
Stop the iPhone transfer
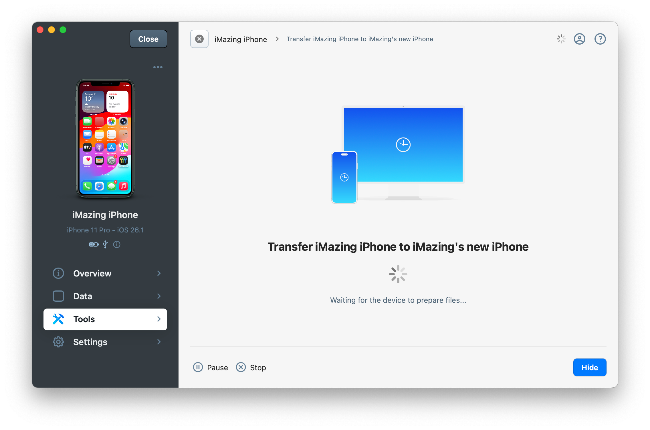click(251, 367)
